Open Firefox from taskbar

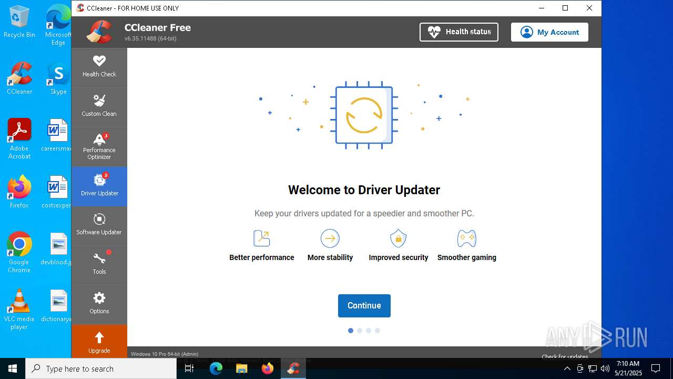pyautogui.click(x=268, y=368)
